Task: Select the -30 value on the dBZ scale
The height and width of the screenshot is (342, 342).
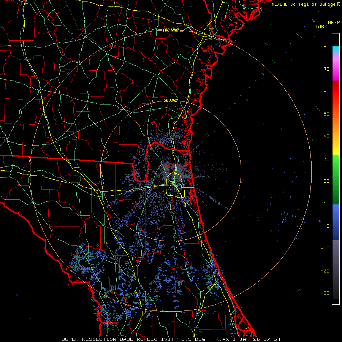Action: (325, 293)
